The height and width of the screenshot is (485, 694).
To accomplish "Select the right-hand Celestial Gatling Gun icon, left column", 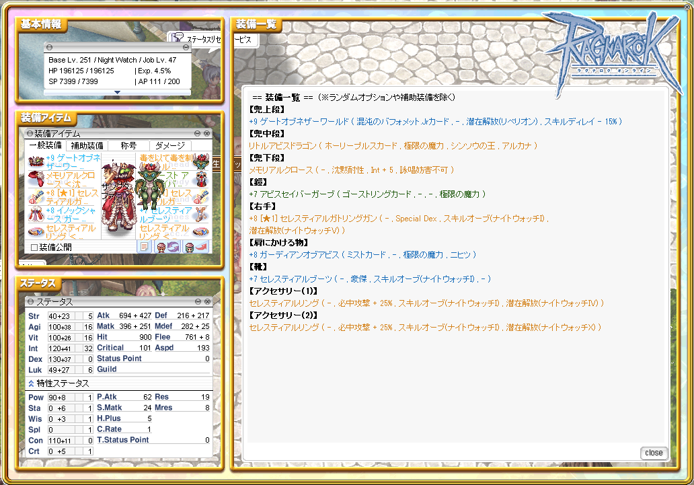I will click(x=36, y=196).
